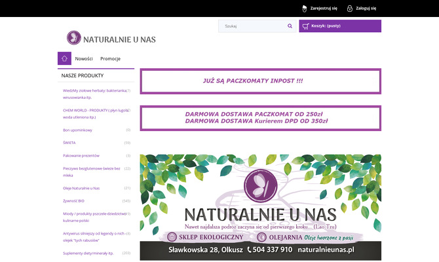Click the JUŻ SĄ PACZKOMATY INPOST banner
The width and height of the screenshot is (439, 262).
[x=260, y=81]
